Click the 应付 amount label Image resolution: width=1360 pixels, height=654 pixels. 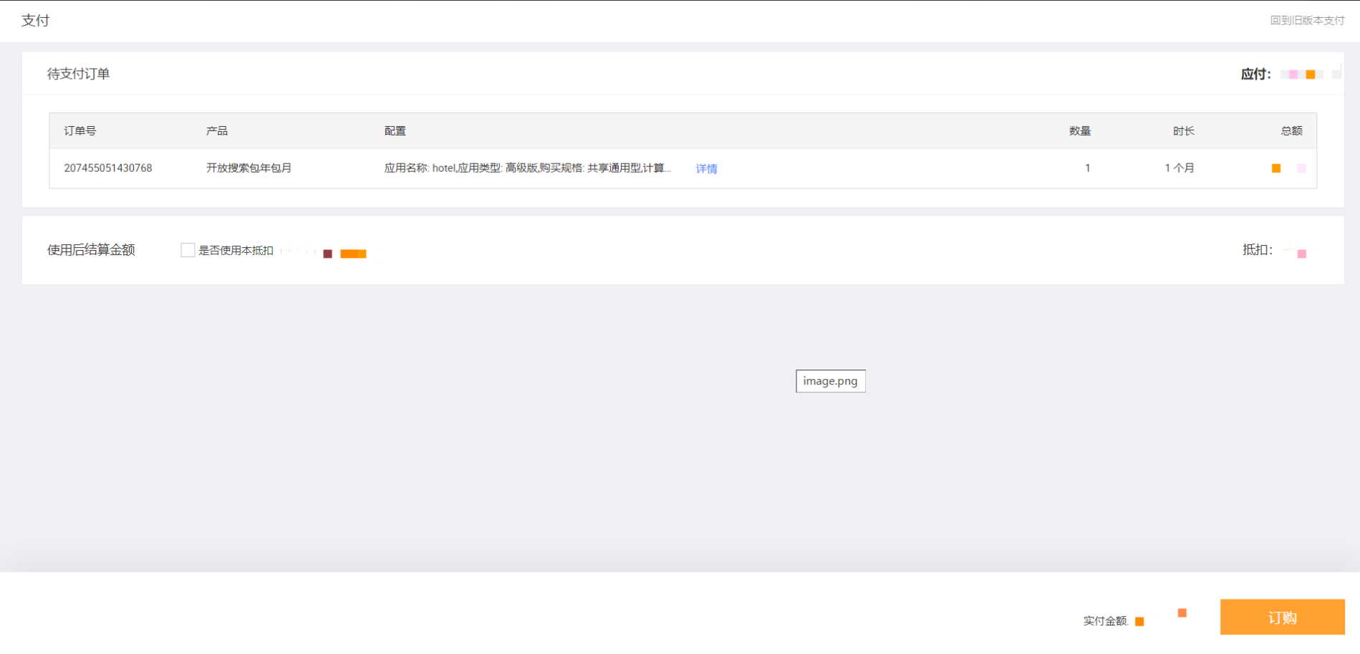1255,74
